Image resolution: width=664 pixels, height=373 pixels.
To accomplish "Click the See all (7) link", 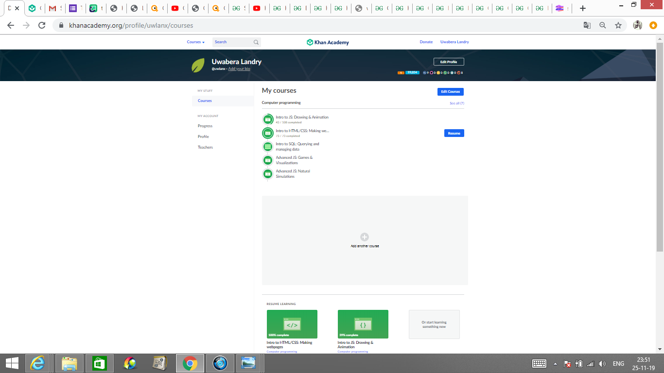I will [x=457, y=103].
